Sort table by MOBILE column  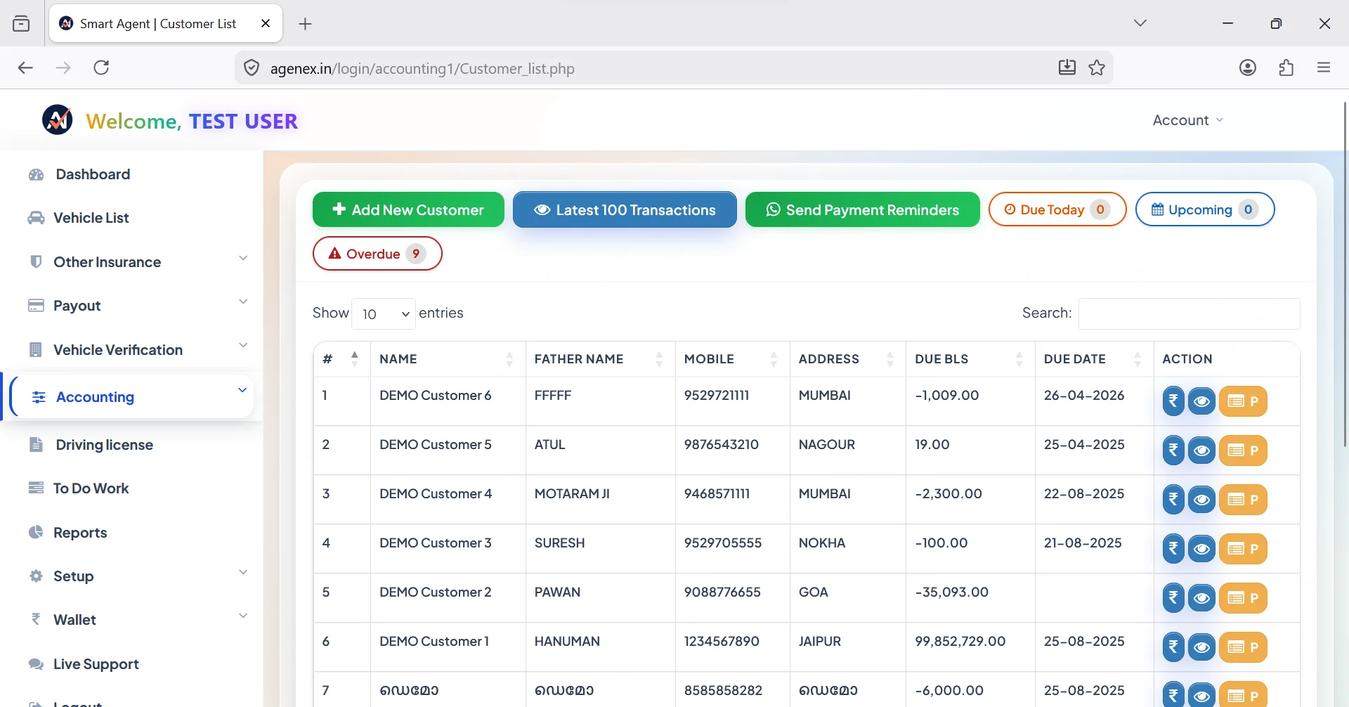[x=733, y=359]
